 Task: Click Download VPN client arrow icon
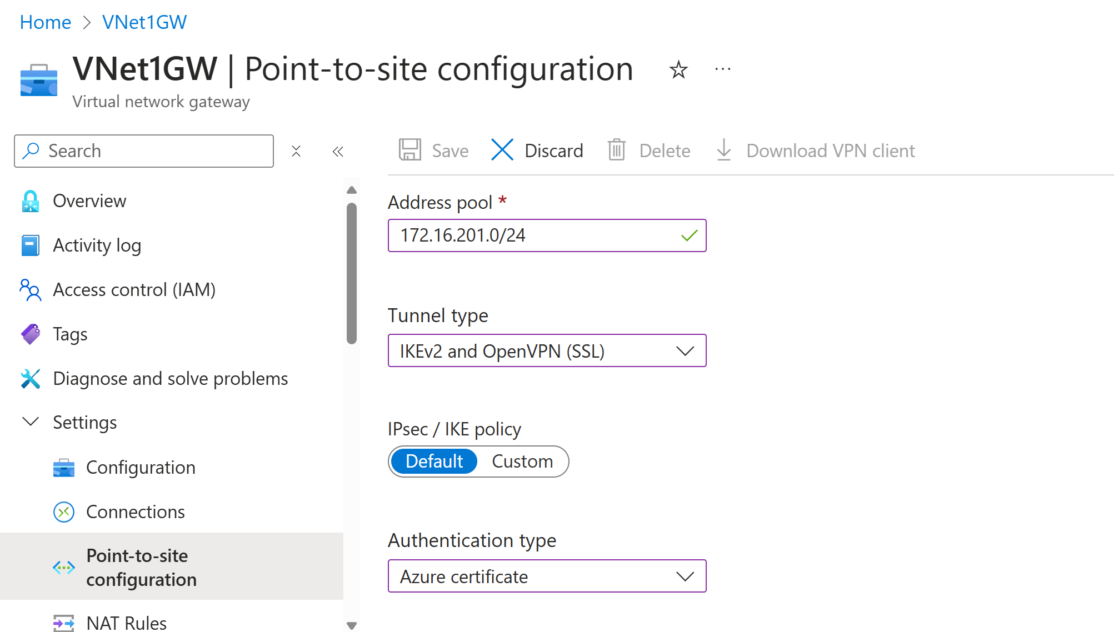(x=723, y=150)
